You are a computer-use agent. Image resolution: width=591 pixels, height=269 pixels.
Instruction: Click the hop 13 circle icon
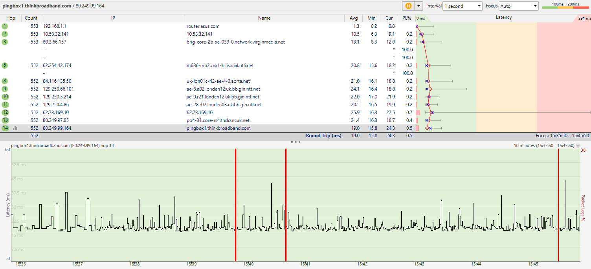(5, 120)
